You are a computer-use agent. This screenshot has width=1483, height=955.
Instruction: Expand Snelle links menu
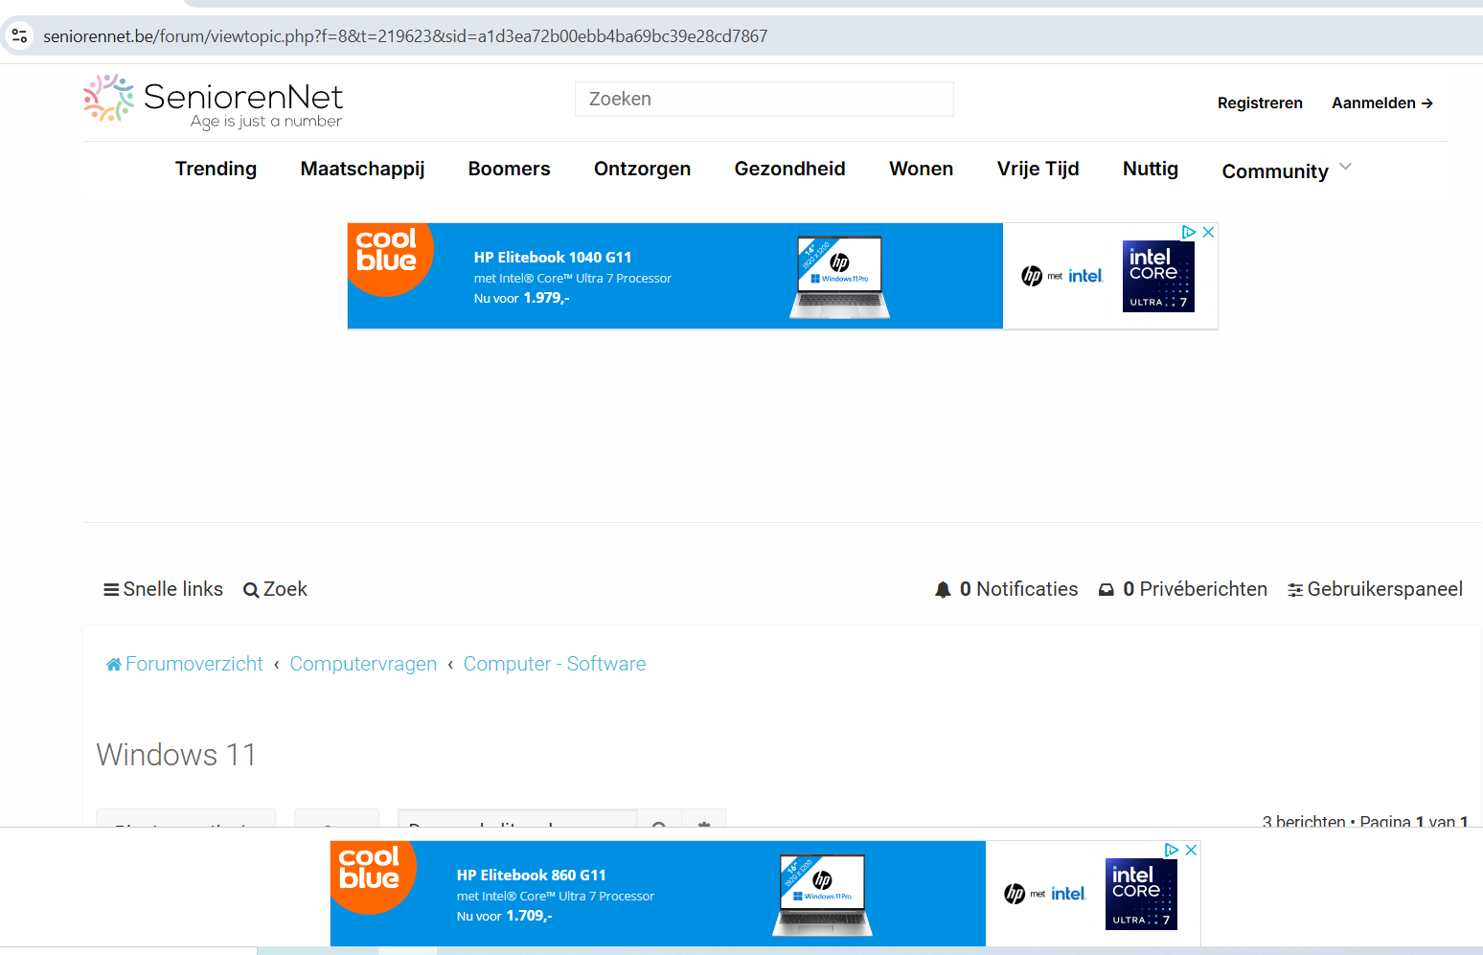click(163, 589)
